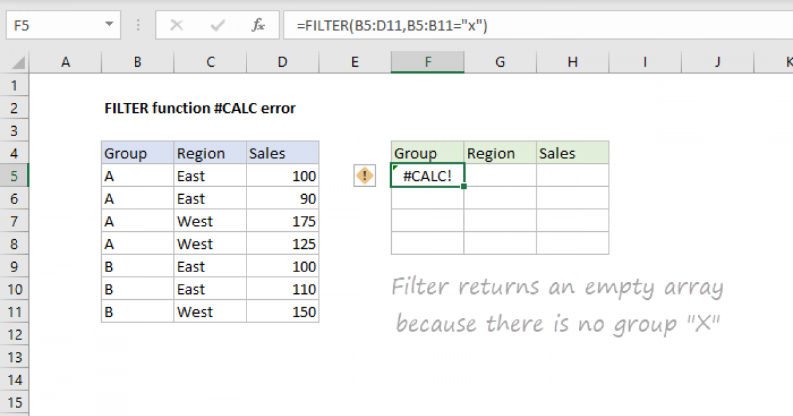Click the title cell 'FILTER function #CALC error'
The height and width of the screenshot is (416, 793).
pos(200,108)
